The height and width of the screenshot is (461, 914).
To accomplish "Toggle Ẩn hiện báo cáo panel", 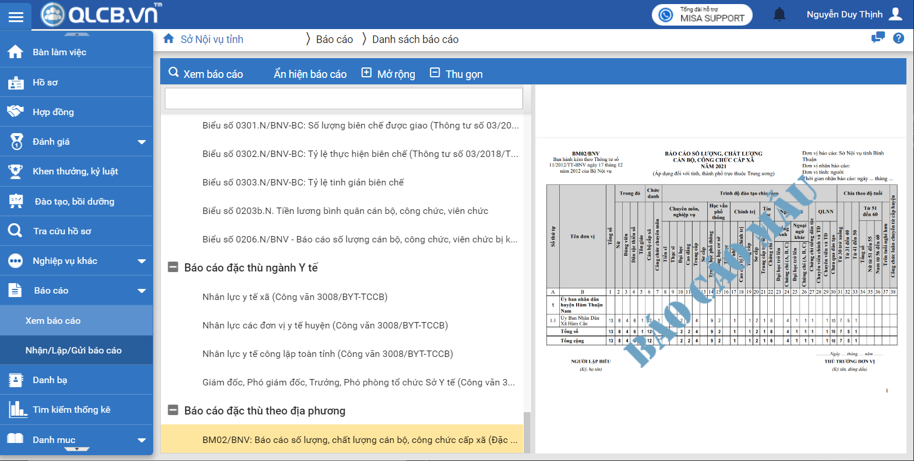I will [x=310, y=74].
